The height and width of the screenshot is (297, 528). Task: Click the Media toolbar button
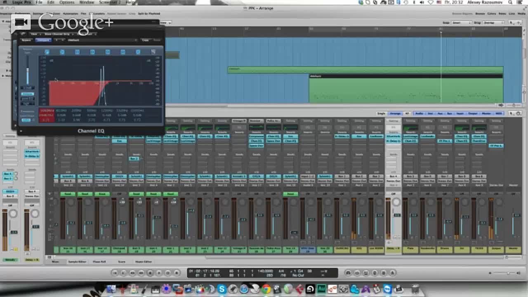coord(521,14)
